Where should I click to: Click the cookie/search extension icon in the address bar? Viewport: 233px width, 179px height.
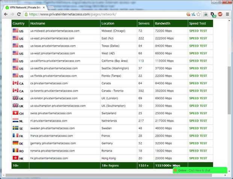coord(188,14)
